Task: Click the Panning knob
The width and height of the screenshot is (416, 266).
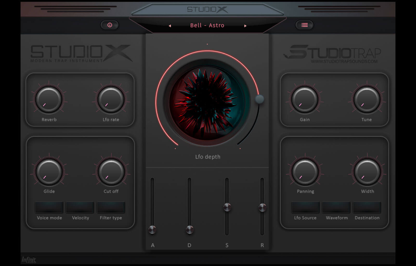Action: click(305, 172)
